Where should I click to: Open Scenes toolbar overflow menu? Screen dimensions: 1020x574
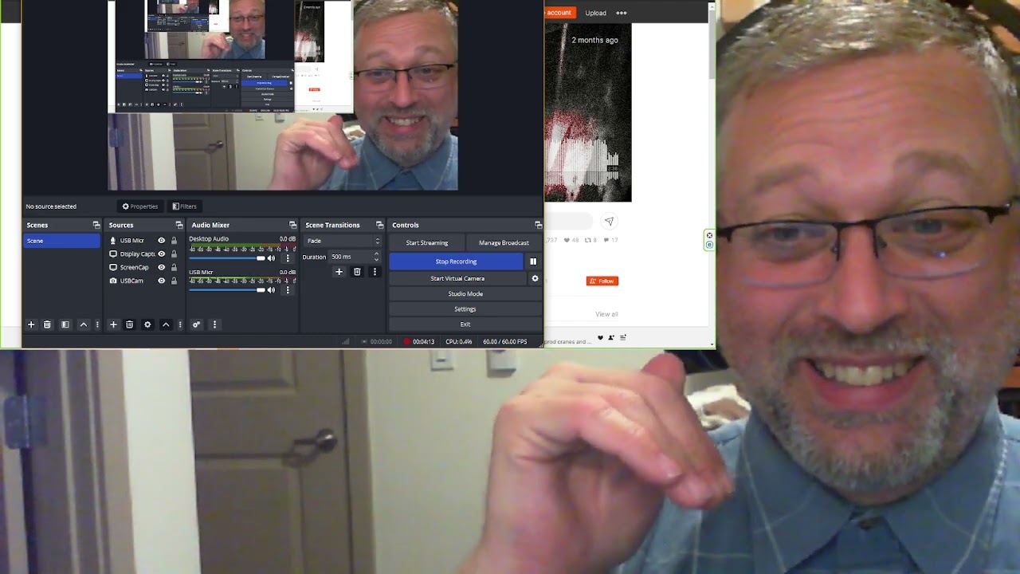(x=97, y=324)
